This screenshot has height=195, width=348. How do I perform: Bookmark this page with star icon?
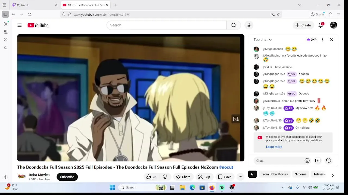coord(279,15)
